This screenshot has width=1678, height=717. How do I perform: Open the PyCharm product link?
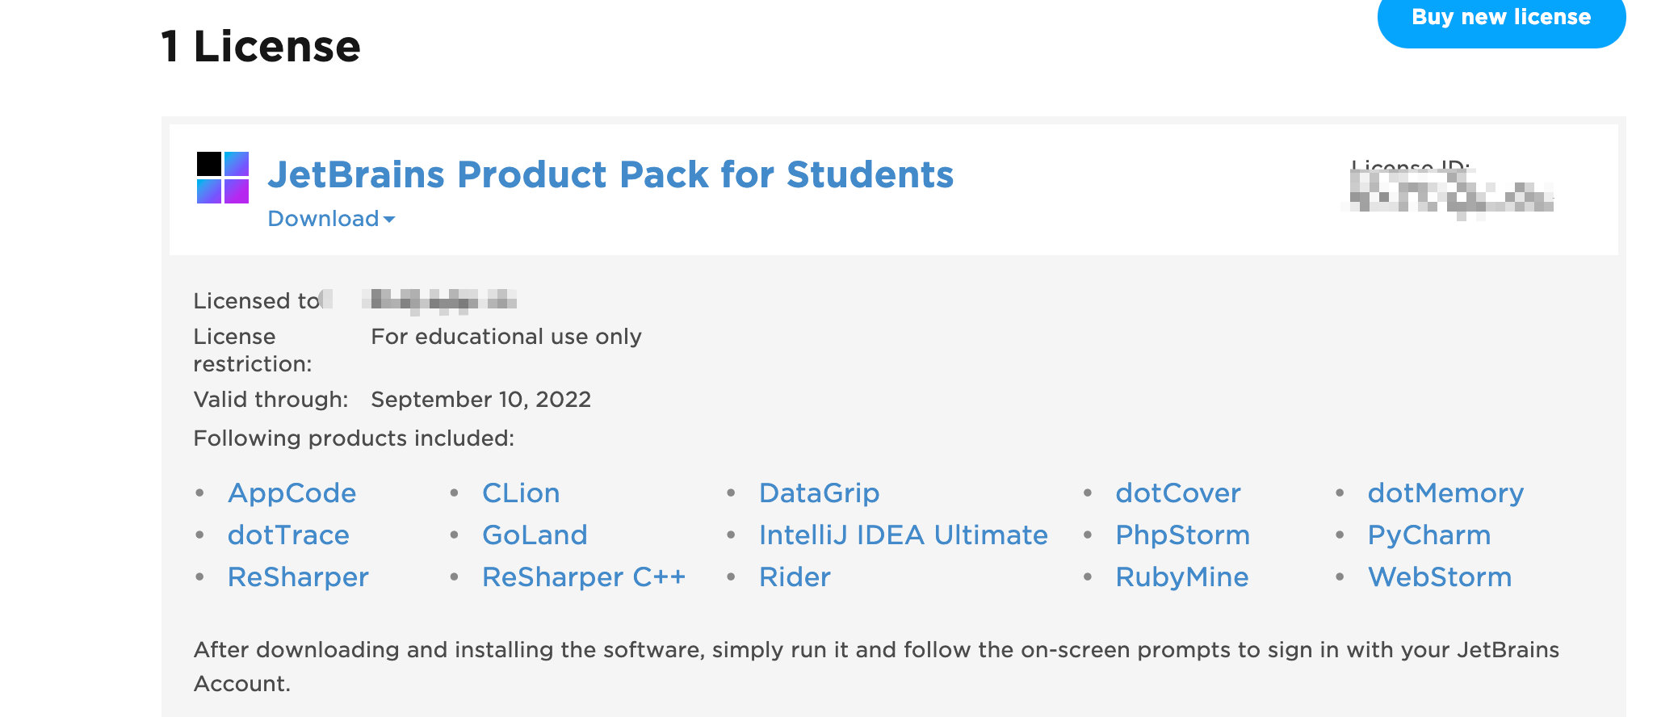1428,535
